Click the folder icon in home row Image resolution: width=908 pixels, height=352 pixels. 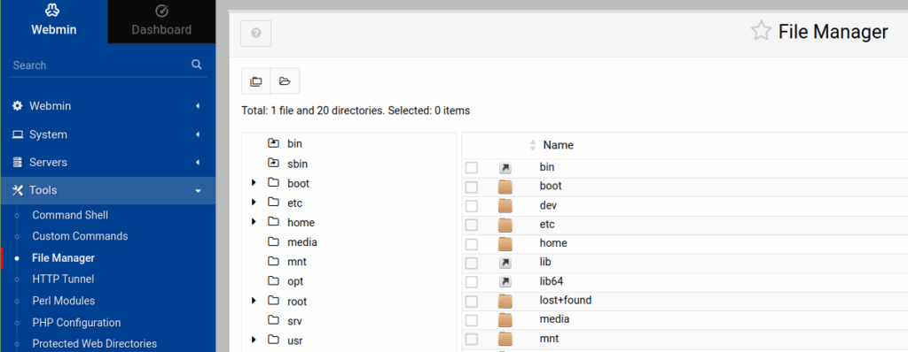click(x=505, y=244)
